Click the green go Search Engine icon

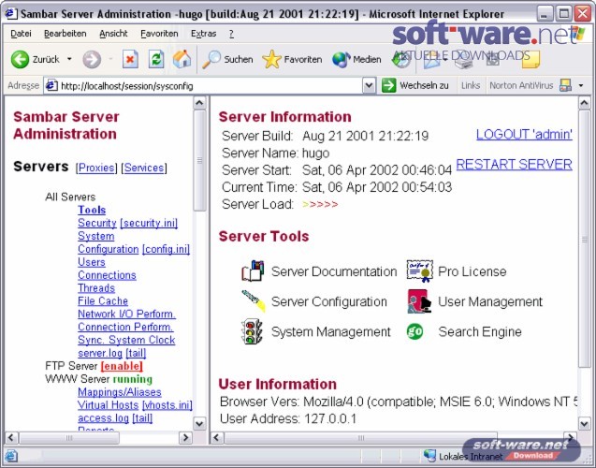[414, 331]
